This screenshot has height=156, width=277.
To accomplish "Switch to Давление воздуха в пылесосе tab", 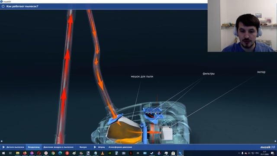I will [x=58, y=147].
